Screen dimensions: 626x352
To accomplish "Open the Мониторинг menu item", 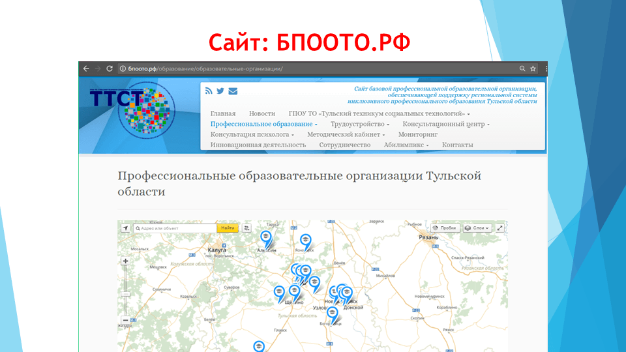I will click(417, 134).
